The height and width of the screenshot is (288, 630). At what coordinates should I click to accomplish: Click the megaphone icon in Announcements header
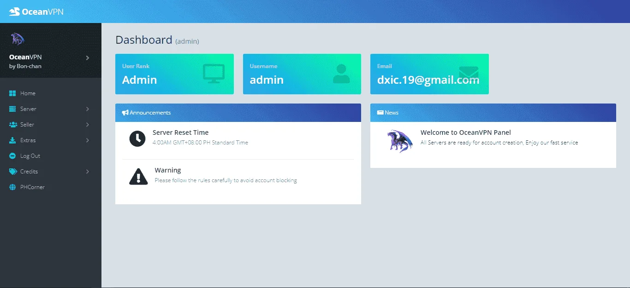click(x=125, y=113)
